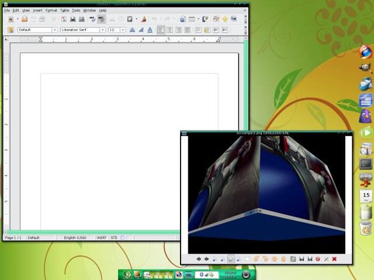
Task: Click Page 1 / 1 in status bar
Action: (13, 238)
